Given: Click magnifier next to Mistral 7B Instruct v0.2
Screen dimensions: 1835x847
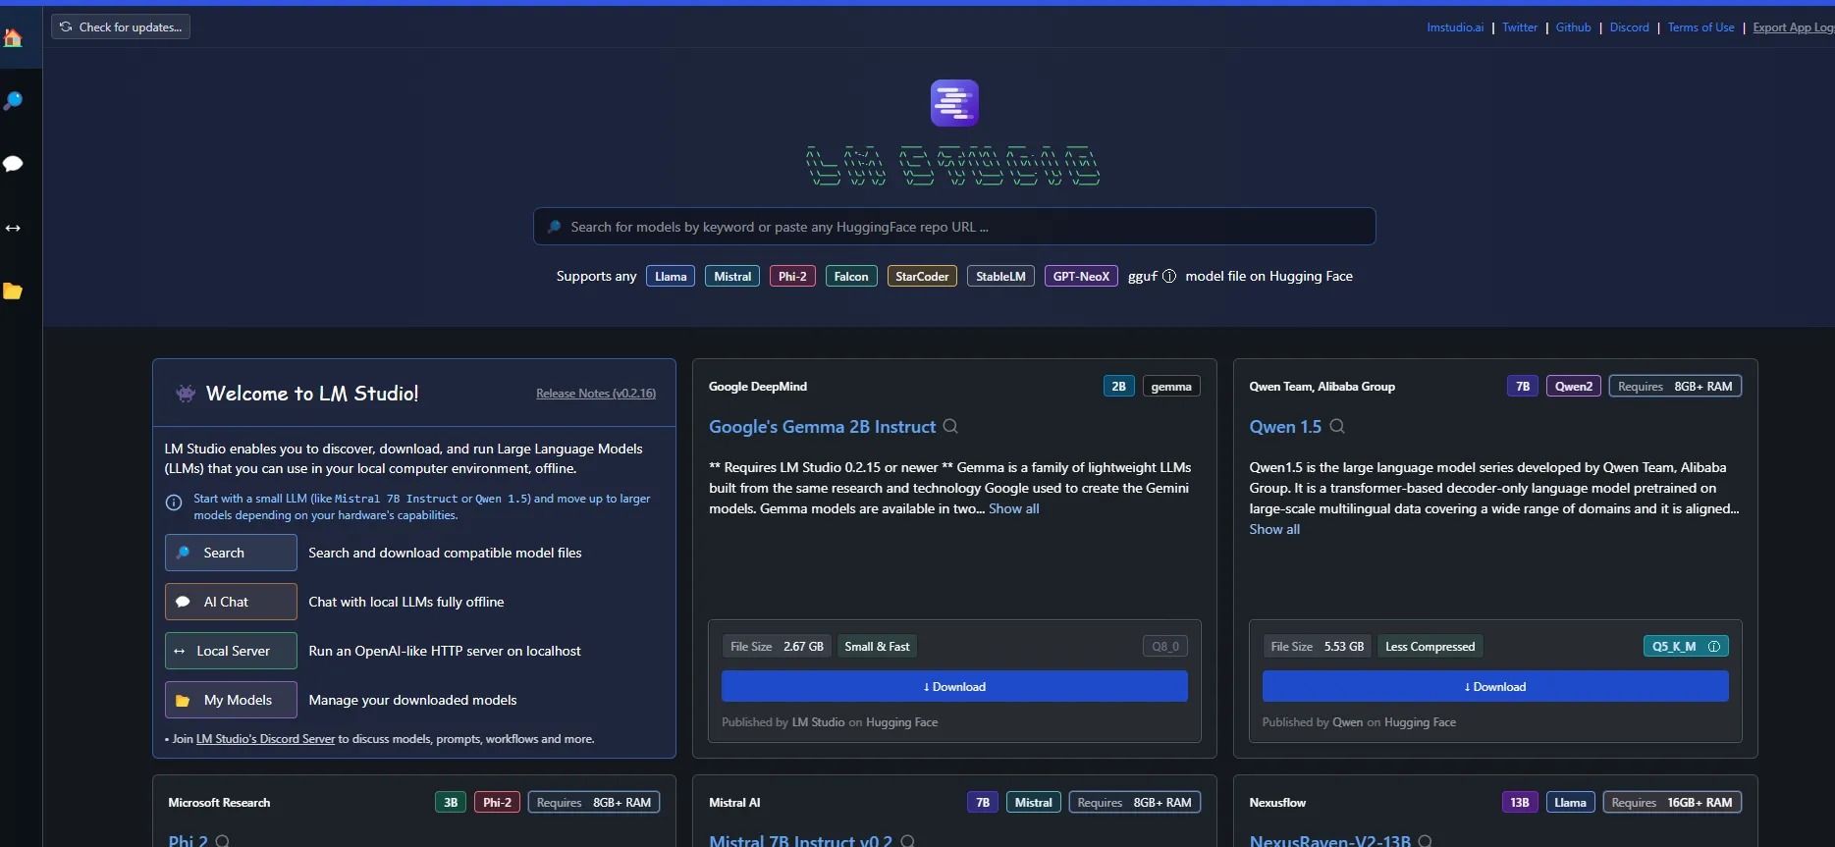Looking at the screenshot, I should tap(908, 841).
